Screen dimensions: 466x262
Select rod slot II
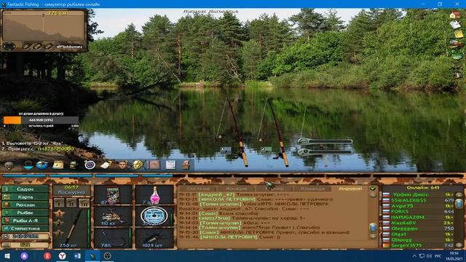coord(71,202)
